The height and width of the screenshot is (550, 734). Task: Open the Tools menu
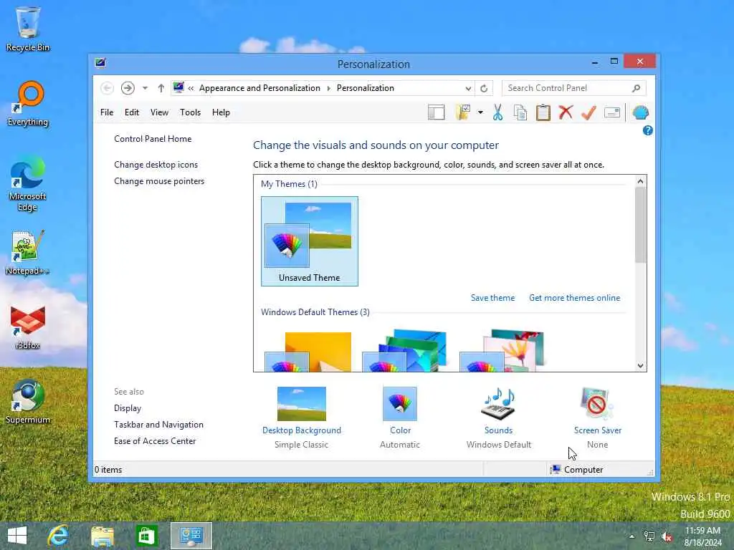click(x=190, y=112)
